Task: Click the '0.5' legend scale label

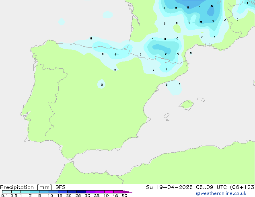Action: pos(14,195)
